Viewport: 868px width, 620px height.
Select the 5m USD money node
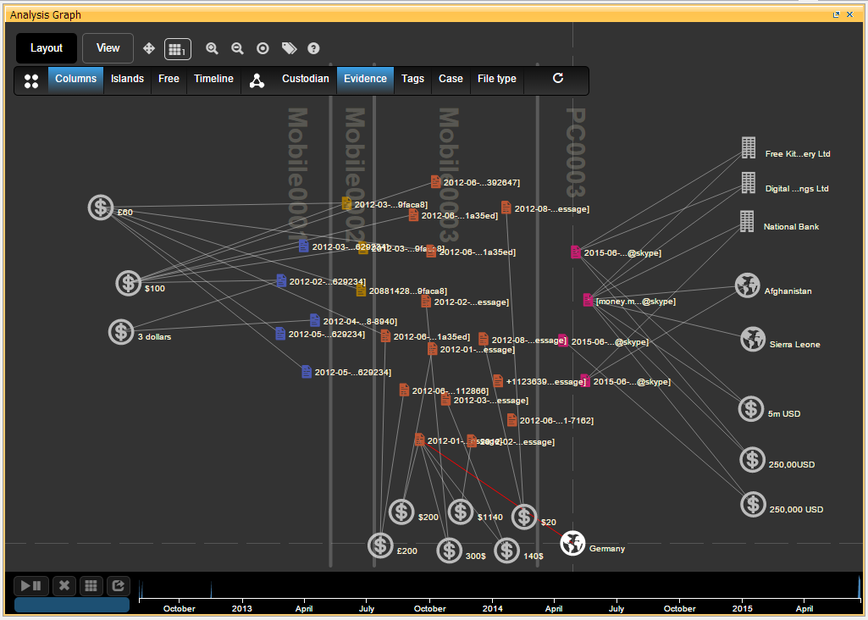point(751,409)
